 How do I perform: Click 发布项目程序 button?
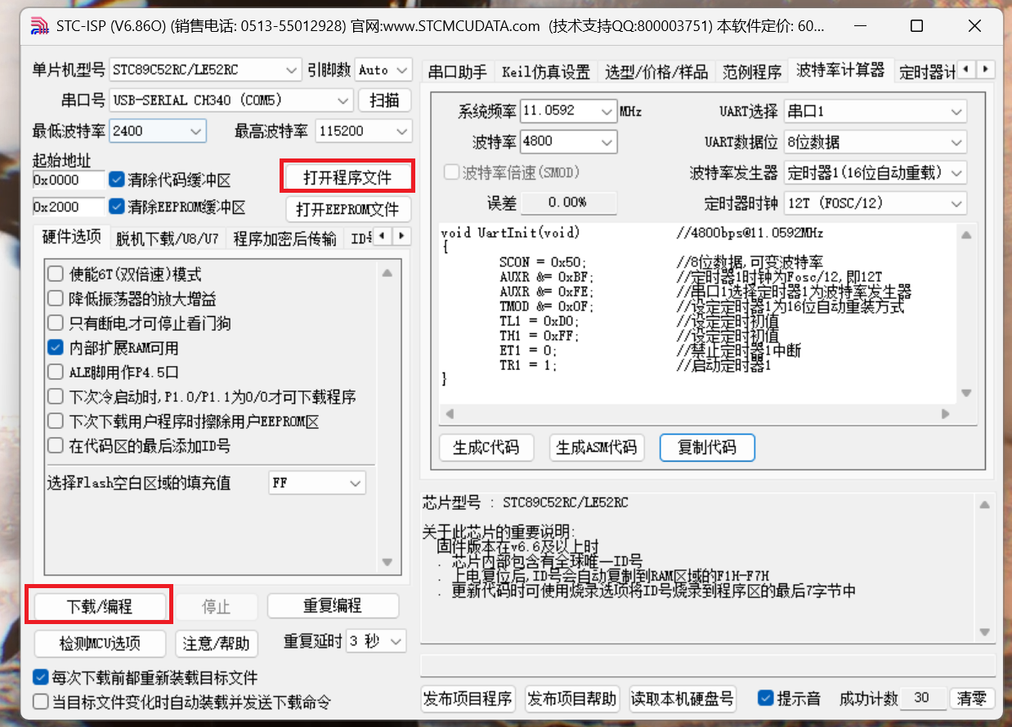(468, 699)
